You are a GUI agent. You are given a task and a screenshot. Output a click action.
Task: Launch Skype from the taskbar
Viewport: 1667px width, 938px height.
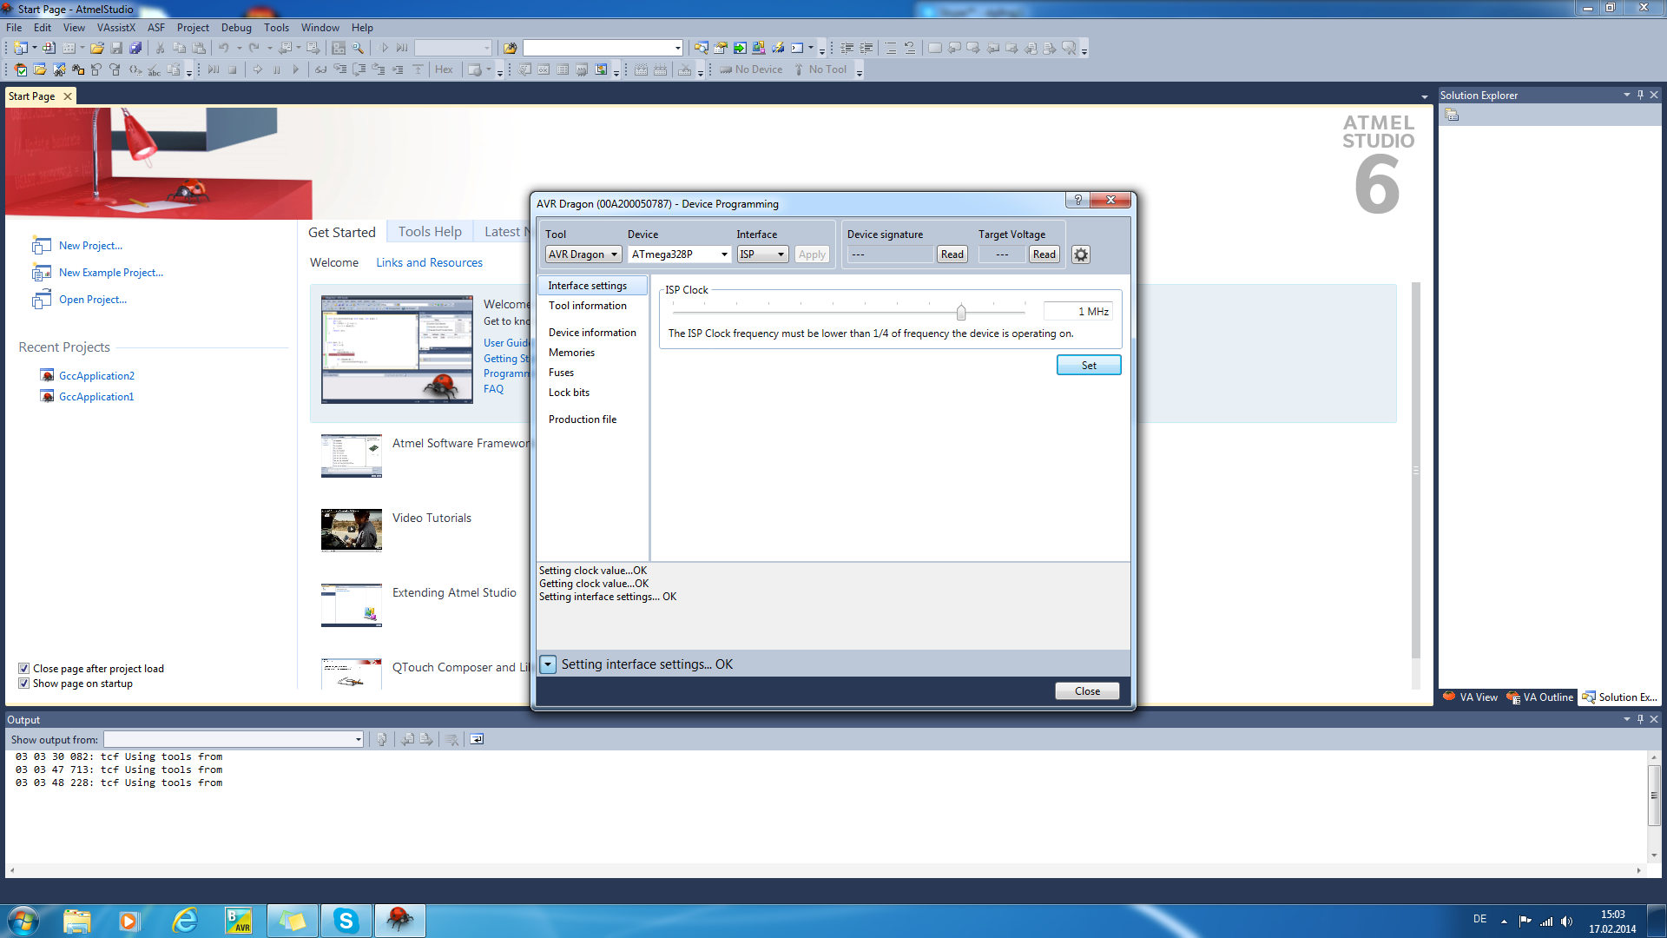pyautogui.click(x=346, y=920)
